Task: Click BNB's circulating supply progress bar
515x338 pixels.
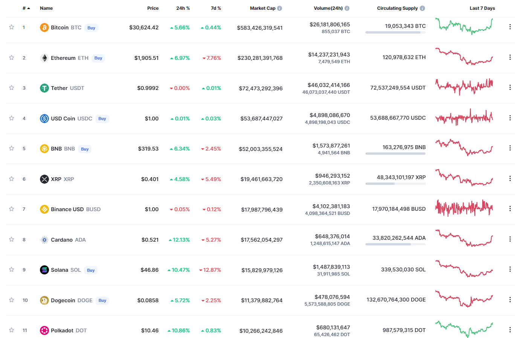Action: pos(396,154)
